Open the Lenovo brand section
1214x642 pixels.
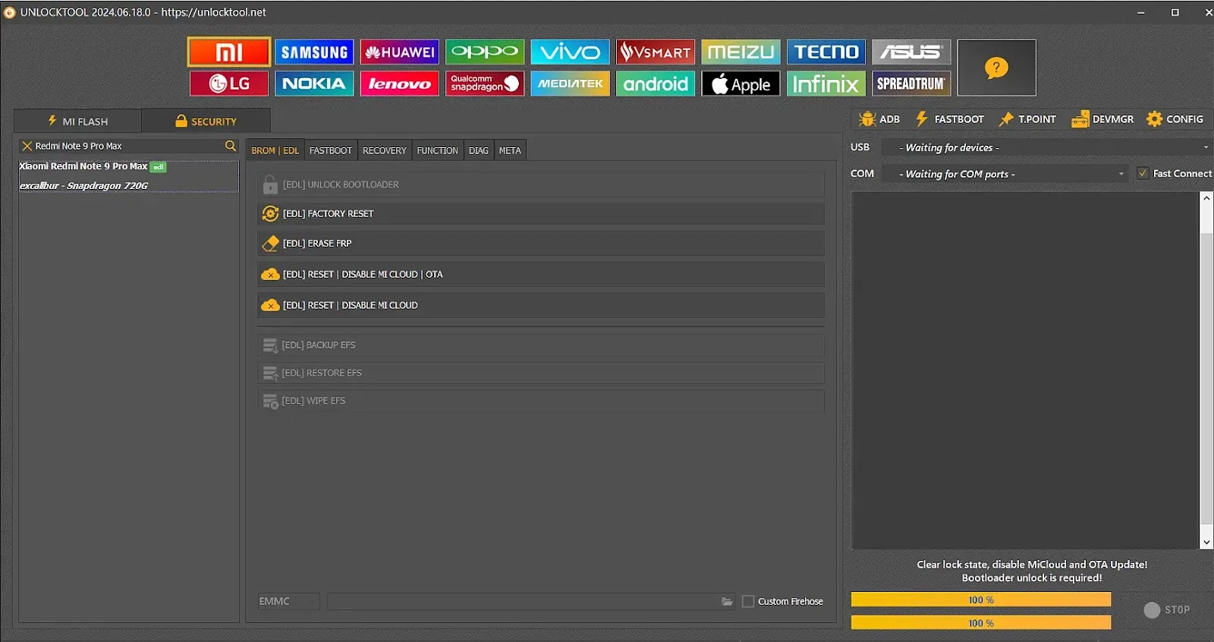[400, 83]
